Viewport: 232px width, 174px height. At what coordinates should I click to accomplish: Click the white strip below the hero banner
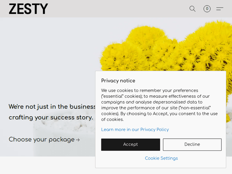(x=46, y=165)
